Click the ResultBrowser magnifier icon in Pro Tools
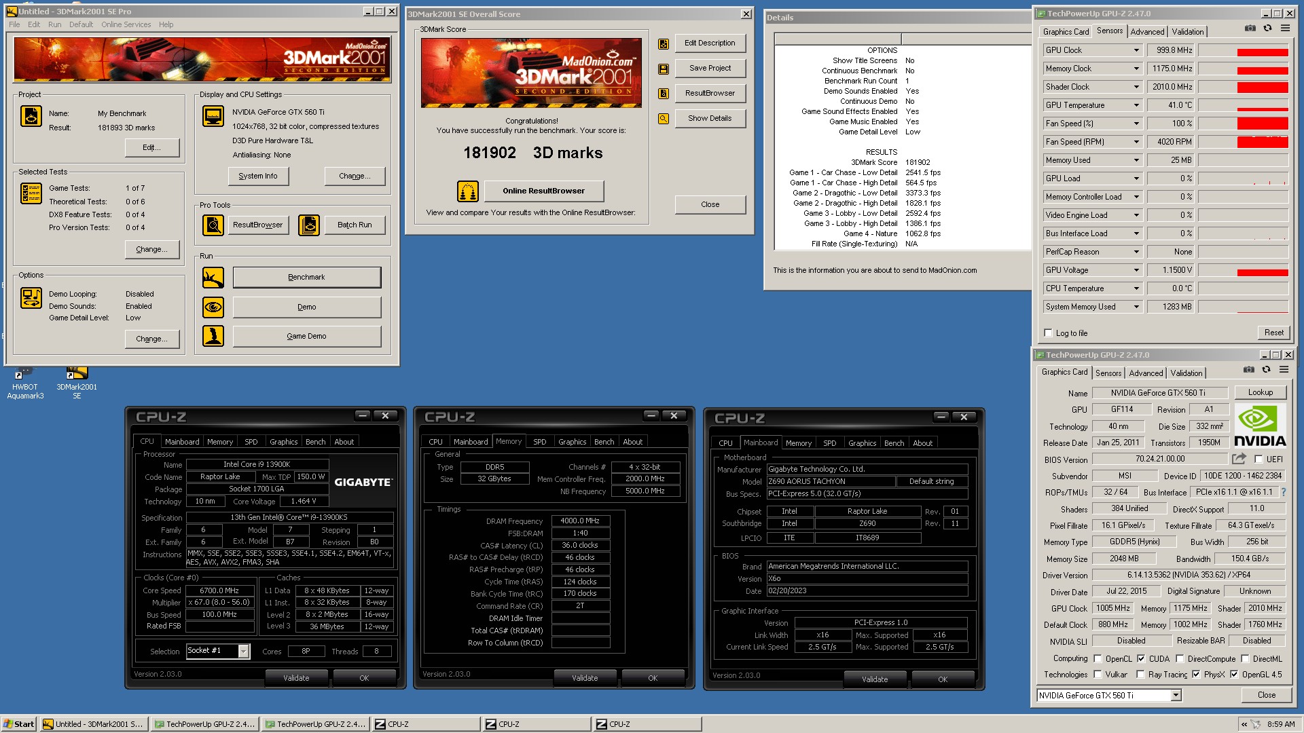Image resolution: width=1304 pixels, height=733 pixels. [x=213, y=225]
